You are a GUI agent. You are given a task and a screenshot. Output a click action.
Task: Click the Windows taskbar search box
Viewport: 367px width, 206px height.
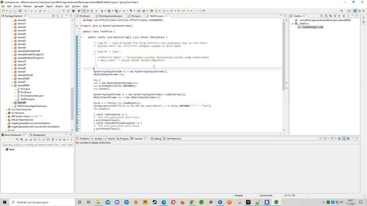tap(42, 202)
